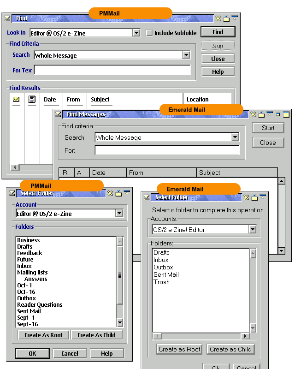The image size is (295, 369).
Task: Click the Subject column header in Find Messages
Action: point(237,173)
